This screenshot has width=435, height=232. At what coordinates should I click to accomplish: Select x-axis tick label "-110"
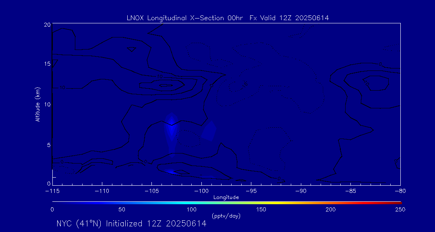[102, 191]
